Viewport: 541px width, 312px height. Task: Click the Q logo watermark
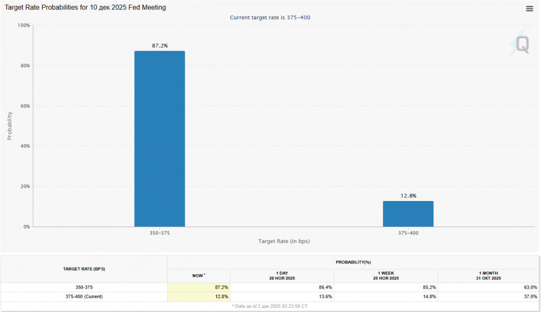[x=521, y=44]
